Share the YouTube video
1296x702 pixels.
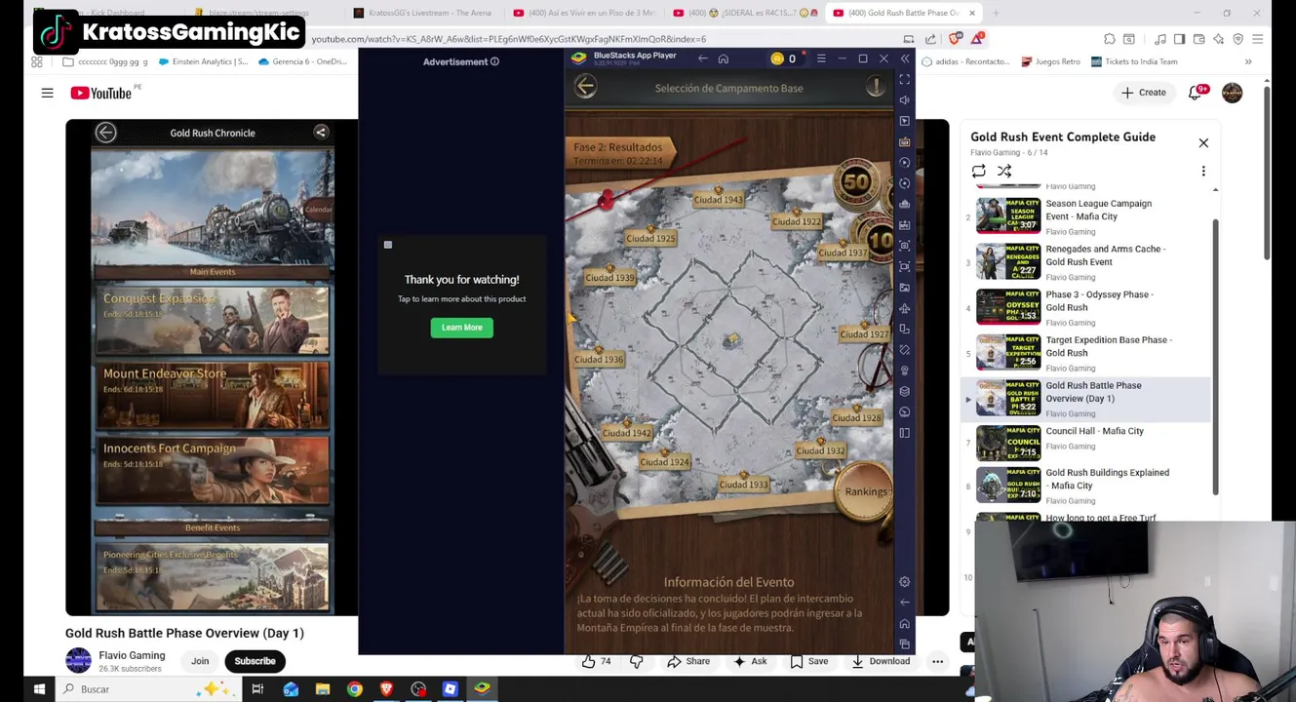click(x=688, y=662)
